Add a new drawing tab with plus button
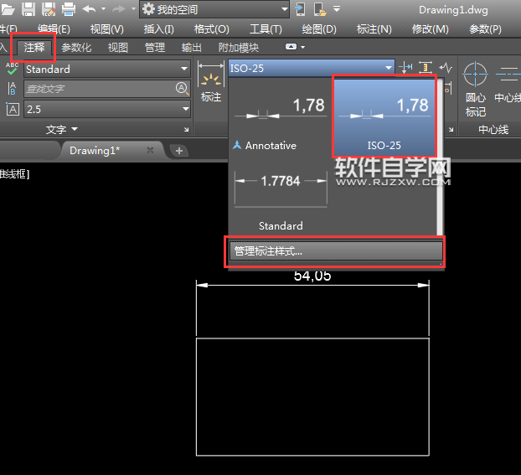The width and height of the screenshot is (521, 475). (x=179, y=151)
